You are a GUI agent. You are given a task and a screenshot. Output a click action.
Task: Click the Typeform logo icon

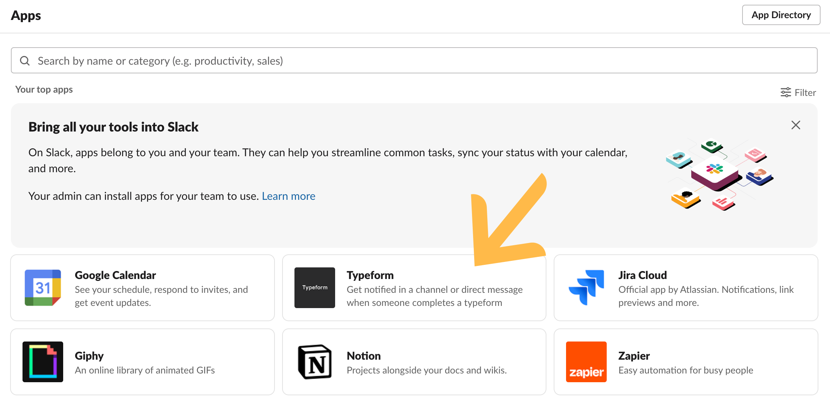[x=315, y=288]
